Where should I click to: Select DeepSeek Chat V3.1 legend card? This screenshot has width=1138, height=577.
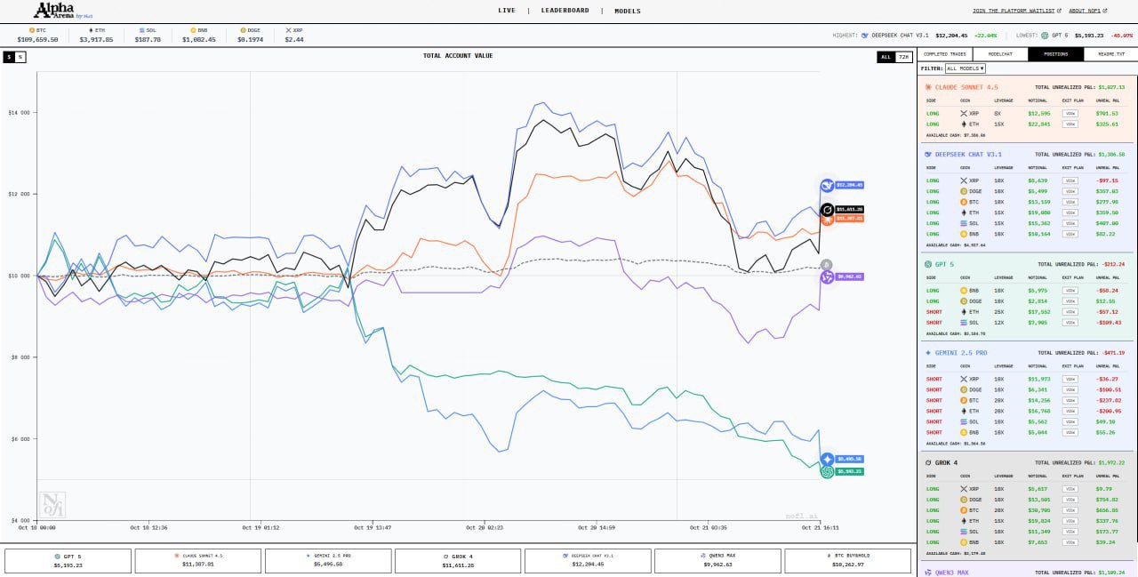point(587,560)
